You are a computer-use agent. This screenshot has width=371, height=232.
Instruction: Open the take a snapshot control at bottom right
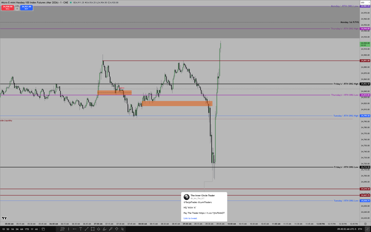pos(367,229)
